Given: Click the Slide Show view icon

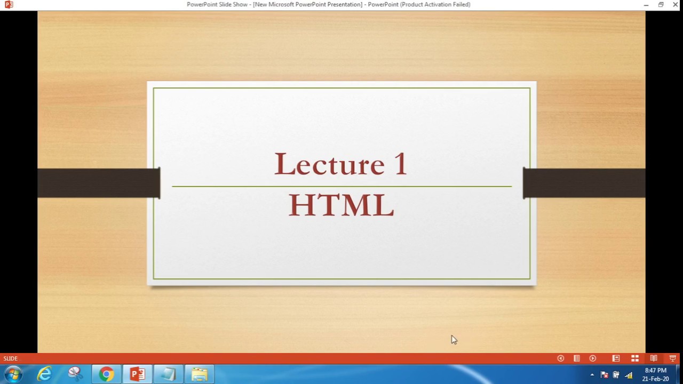Looking at the screenshot, I should click(x=672, y=358).
